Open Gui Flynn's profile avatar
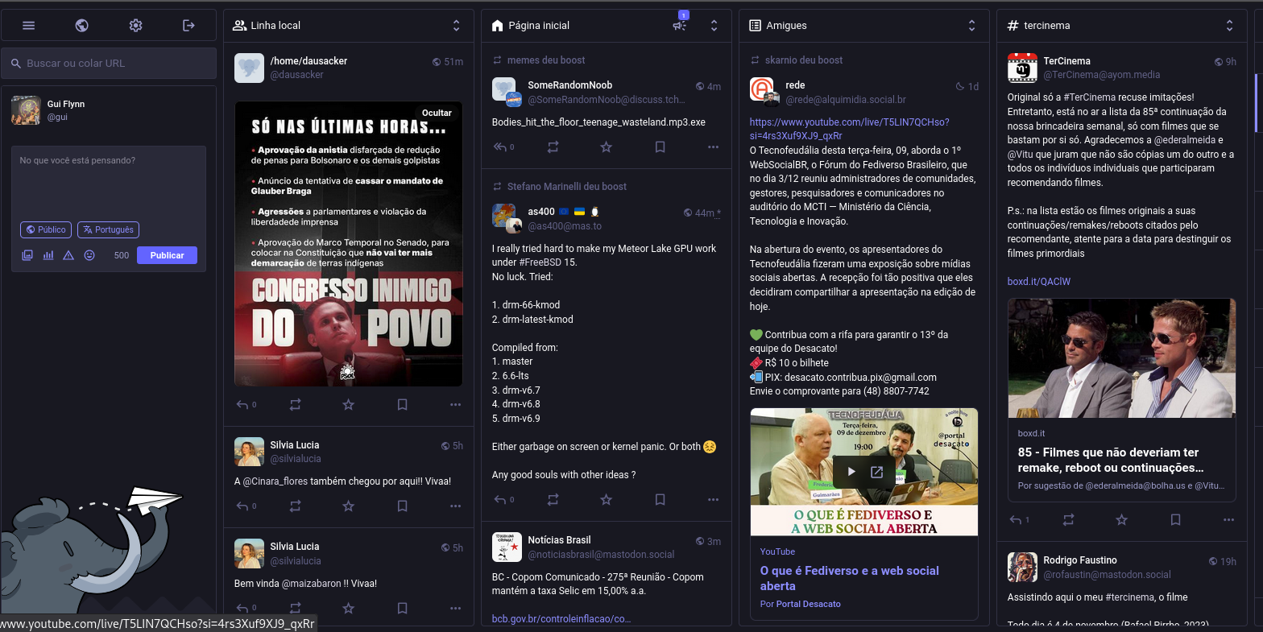The height and width of the screenshot is (632, 1263). [26, 110]
